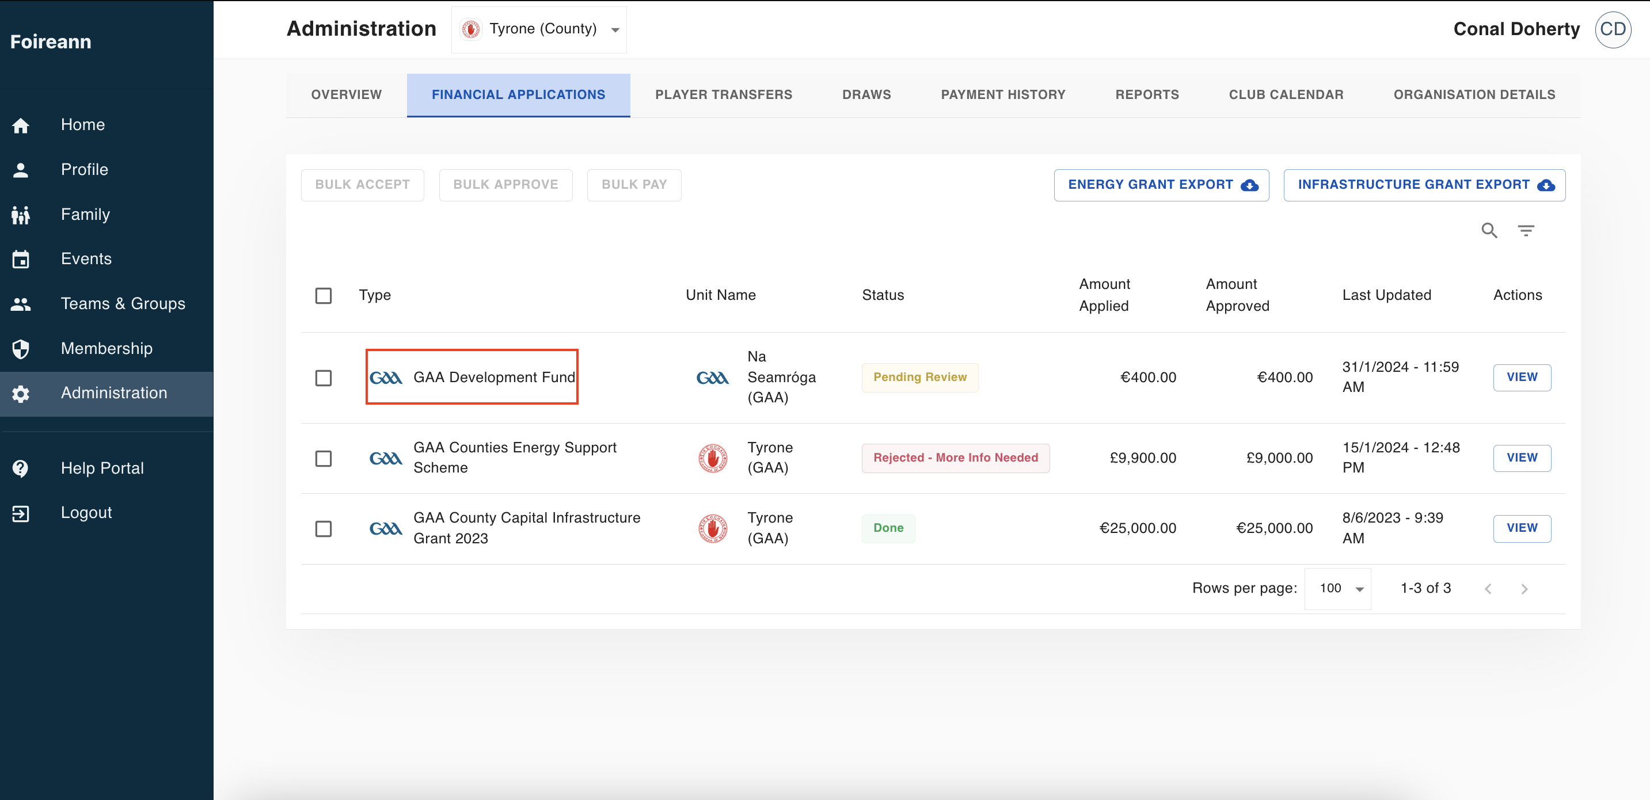
Task: Click the Home house icon in sidebar
Action: point(21,125)
